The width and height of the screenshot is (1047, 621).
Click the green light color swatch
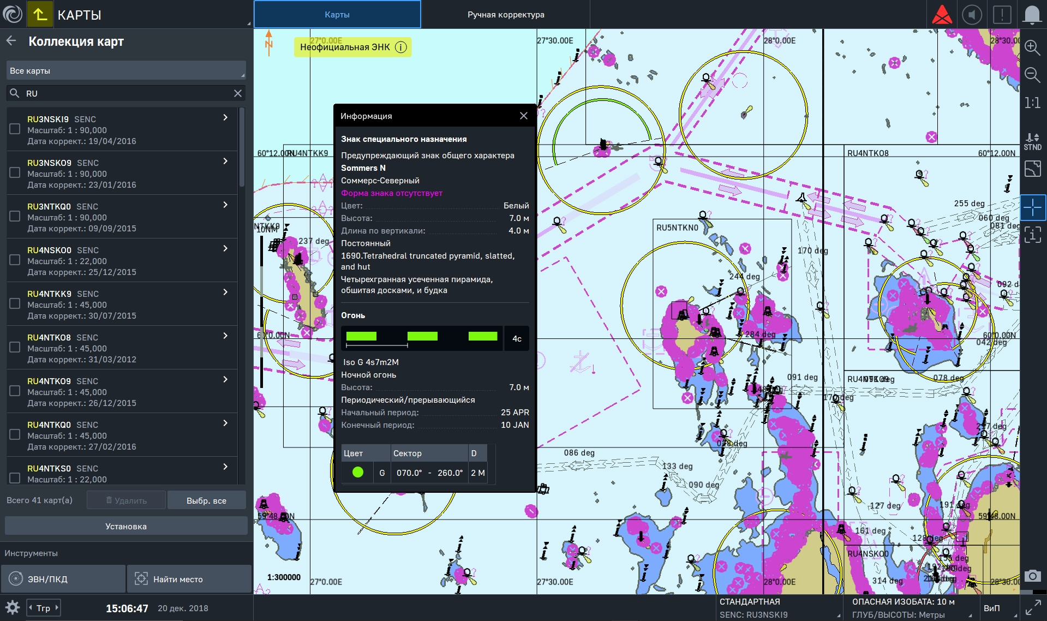coord(358,473)
